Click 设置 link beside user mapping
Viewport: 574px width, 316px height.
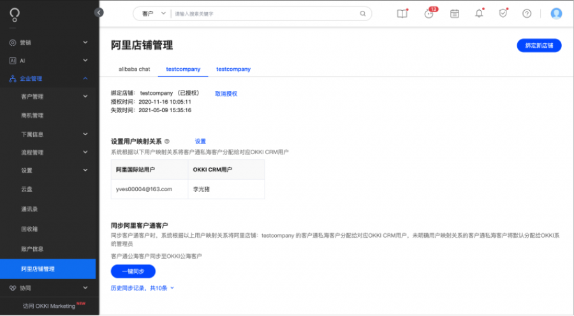[x=200, y=141]
